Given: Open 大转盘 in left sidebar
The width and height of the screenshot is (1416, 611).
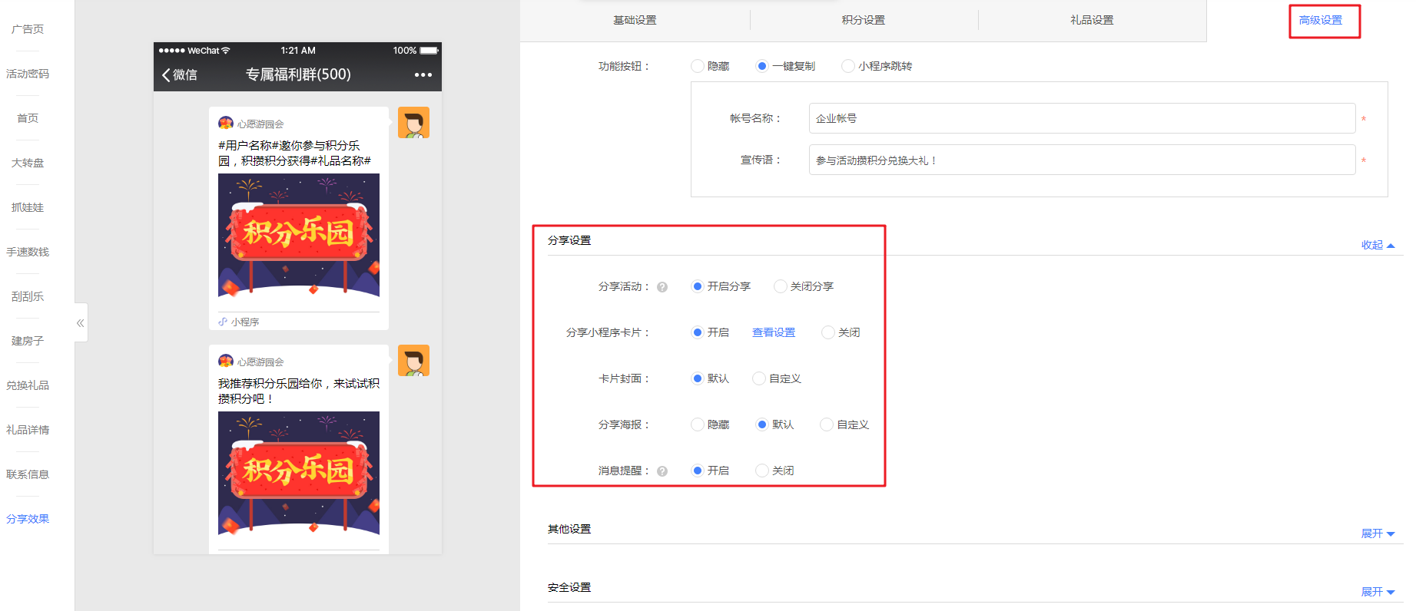Looking at the screenshot, I should tap(28, 163).
